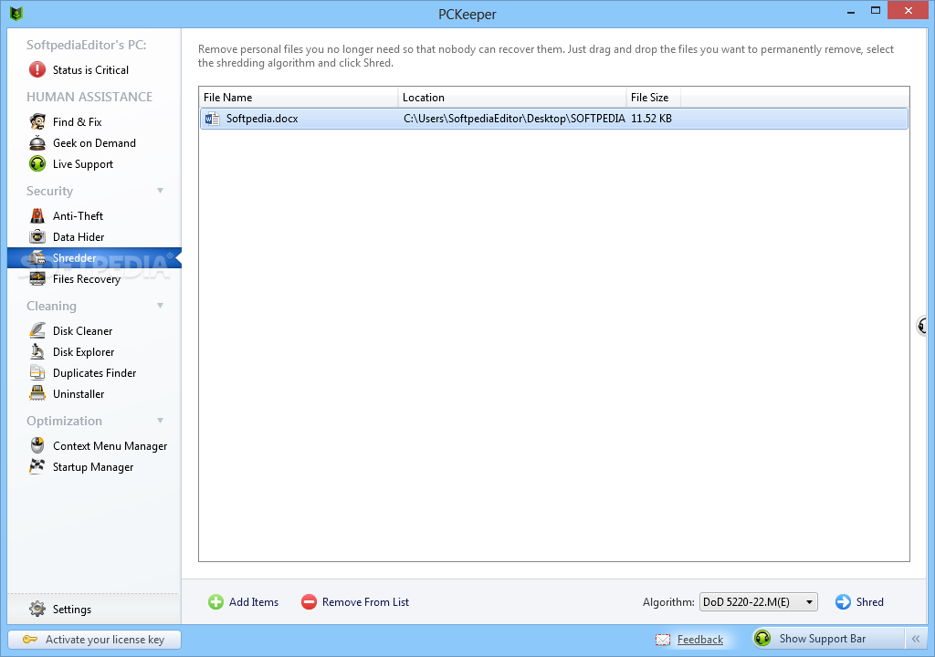Sort by Location column header
The image size is (935, 657).
[512, 97]
